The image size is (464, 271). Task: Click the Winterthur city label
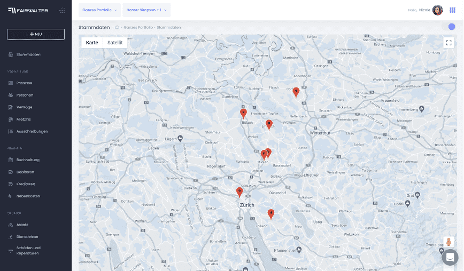(320, 133)
